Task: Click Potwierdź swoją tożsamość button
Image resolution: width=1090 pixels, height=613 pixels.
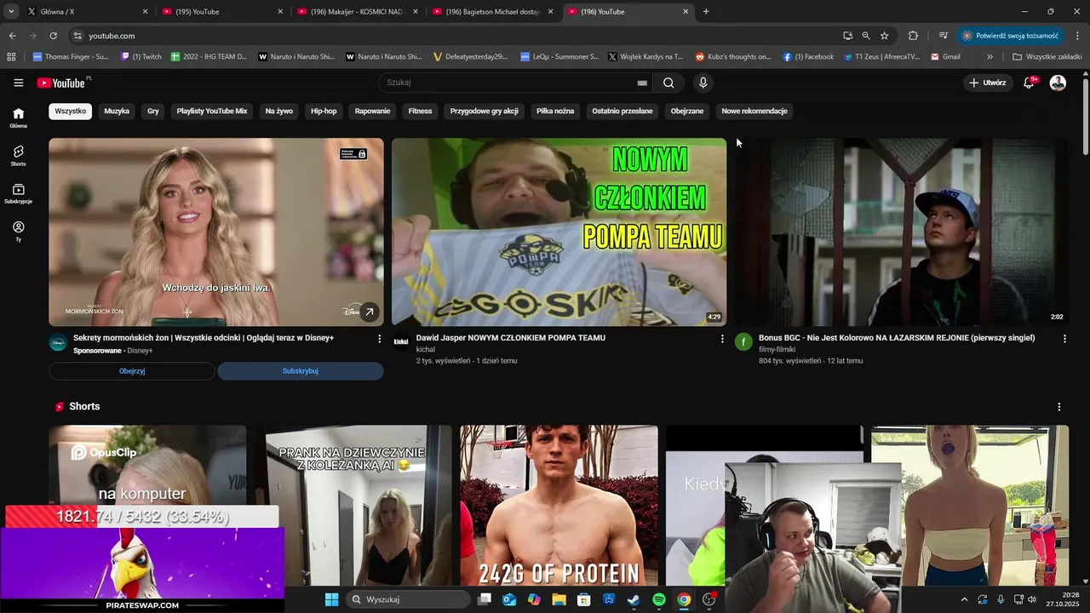Action: point(1010,36)
